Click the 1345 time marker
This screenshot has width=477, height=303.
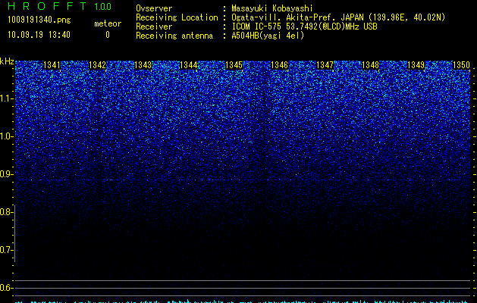pyautogui.click(x=234, y=65)
